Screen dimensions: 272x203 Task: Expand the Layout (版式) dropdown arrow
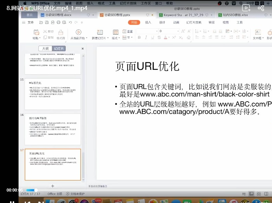pyautogui.click(x=119, y=38)
